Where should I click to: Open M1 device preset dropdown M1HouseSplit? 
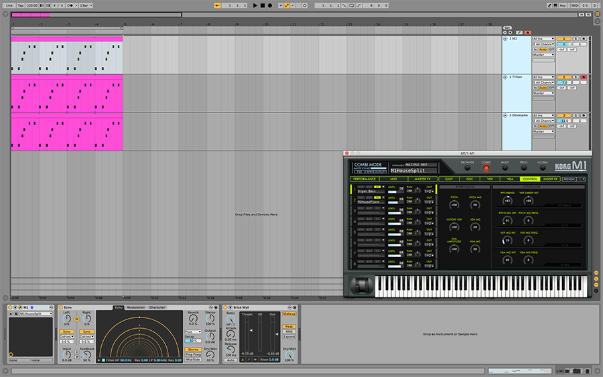click(x=36, y=313)
